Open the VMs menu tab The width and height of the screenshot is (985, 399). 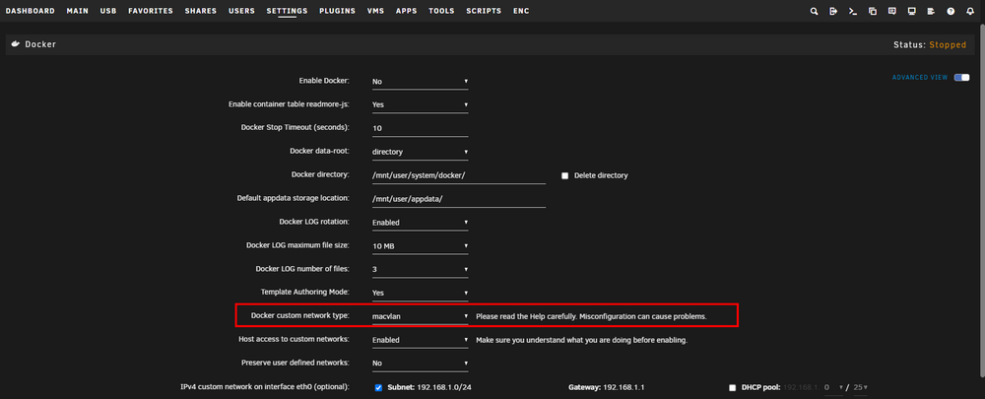click(x=375, y=11)
